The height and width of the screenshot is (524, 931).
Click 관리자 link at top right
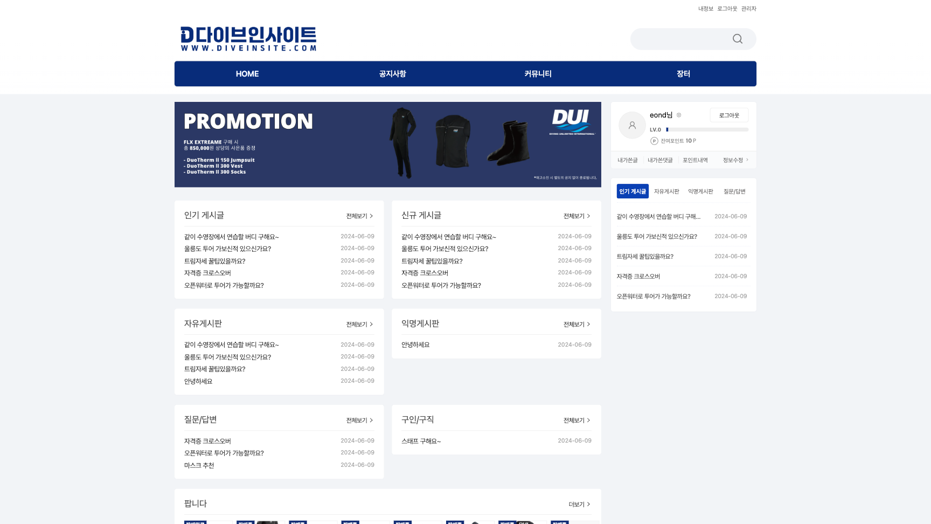pyautogui.click(x=748, y=9)
